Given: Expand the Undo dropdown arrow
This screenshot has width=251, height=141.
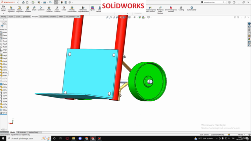Looking at the screenshot, I should (x=53, y=2).
